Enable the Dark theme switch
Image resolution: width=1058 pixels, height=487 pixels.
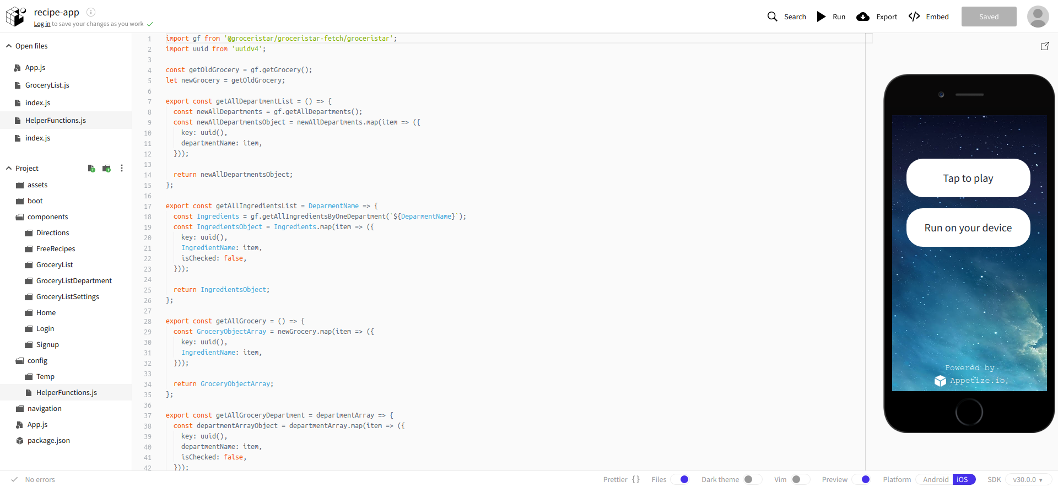(x=753, y=479)
